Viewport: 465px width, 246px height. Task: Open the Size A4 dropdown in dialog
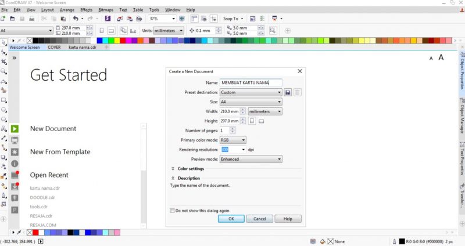(251, 102)
